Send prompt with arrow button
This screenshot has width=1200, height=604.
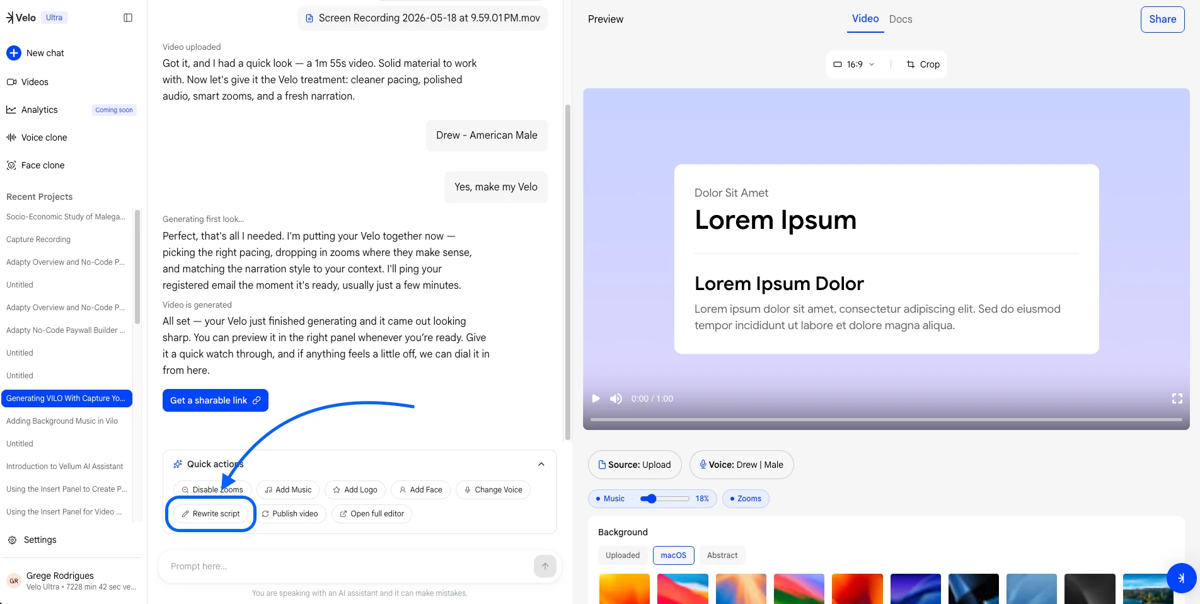tap(545, 566)
